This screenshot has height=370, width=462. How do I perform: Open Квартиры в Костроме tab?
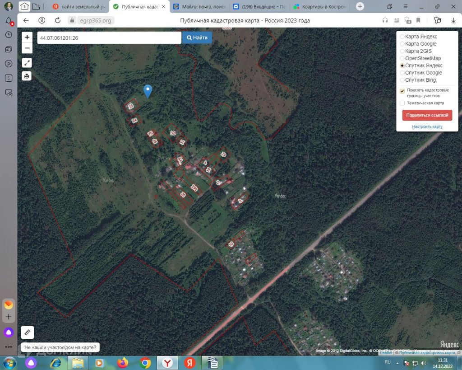(320, 6)
